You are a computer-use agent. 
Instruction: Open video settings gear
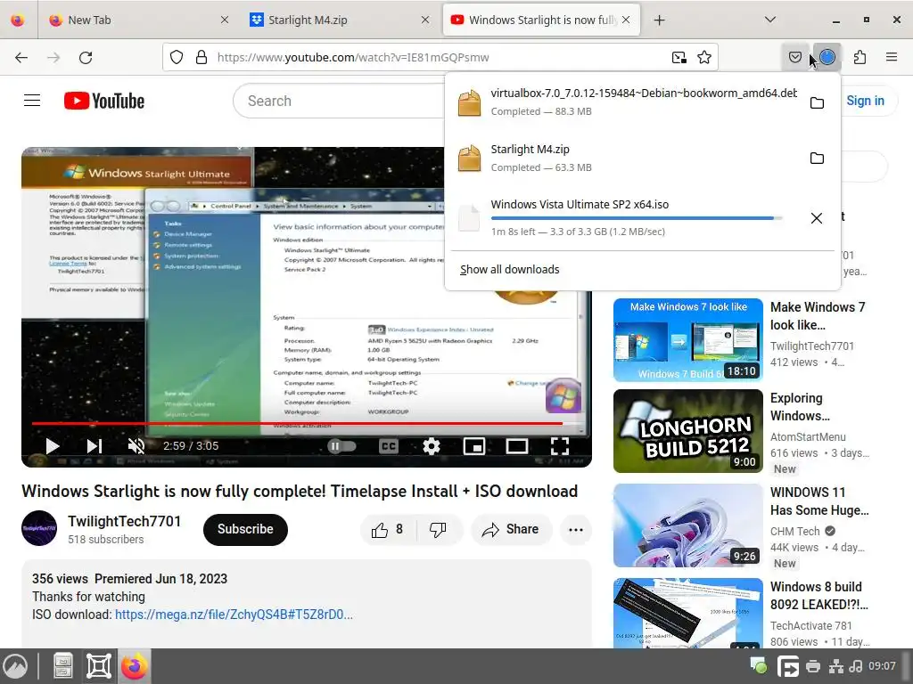click(431, 446)
